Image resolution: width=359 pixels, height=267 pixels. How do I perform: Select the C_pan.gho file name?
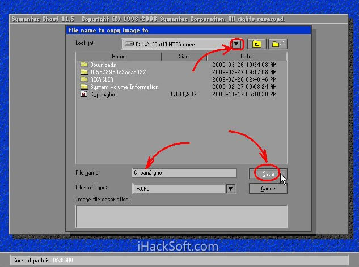102,94
